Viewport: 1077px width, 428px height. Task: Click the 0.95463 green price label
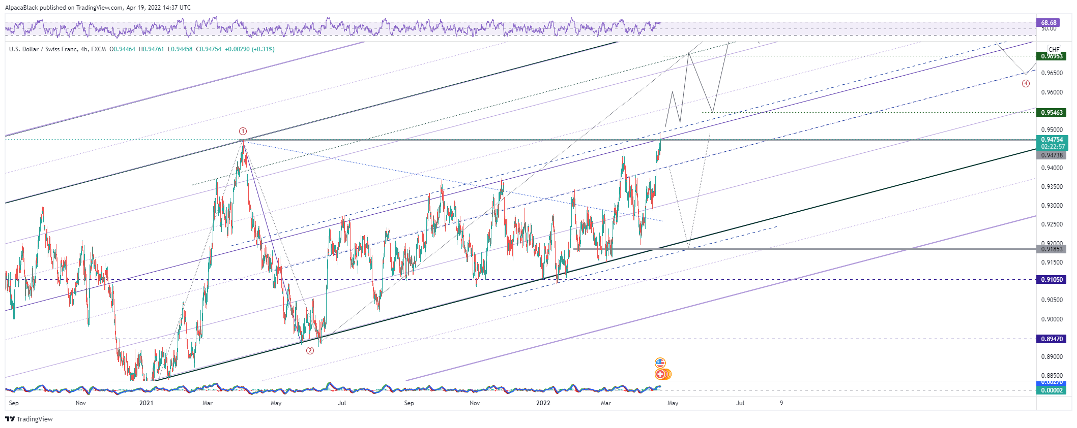1052,112
